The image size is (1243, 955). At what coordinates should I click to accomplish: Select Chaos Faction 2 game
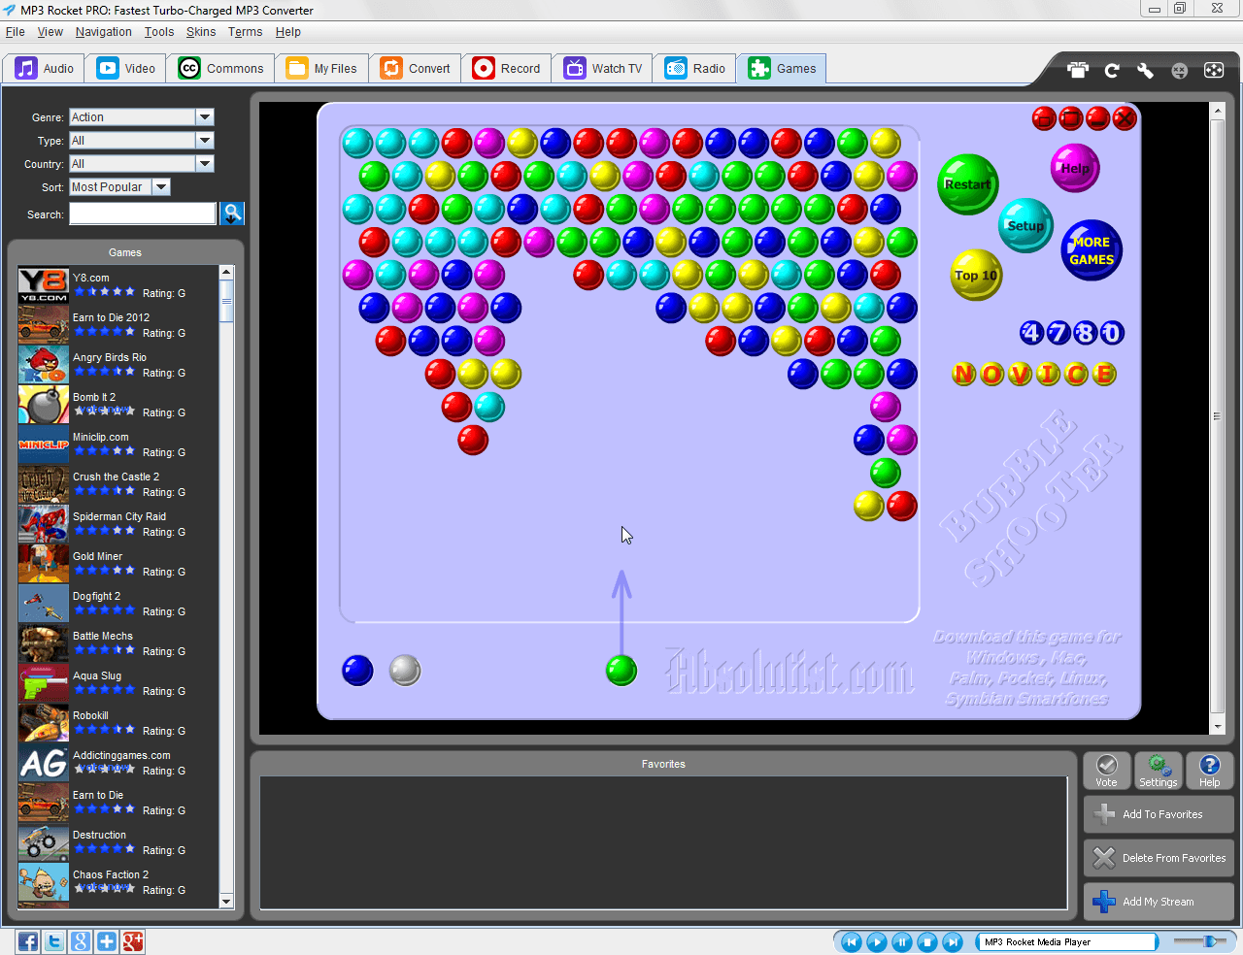(118, 882)
